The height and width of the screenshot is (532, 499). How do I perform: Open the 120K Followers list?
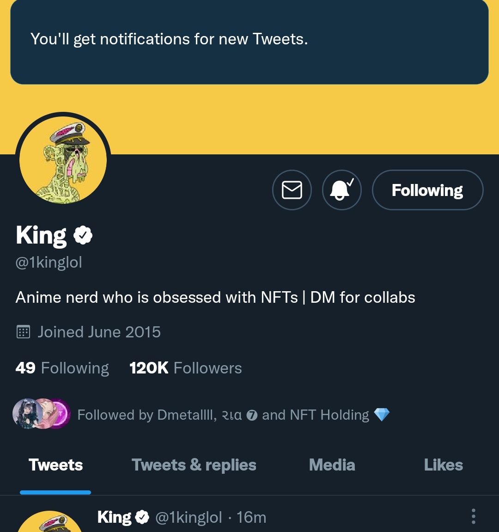186,368
